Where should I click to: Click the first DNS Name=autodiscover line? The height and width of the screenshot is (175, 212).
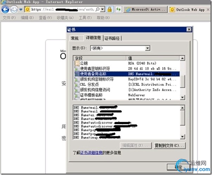coord(102,122)
